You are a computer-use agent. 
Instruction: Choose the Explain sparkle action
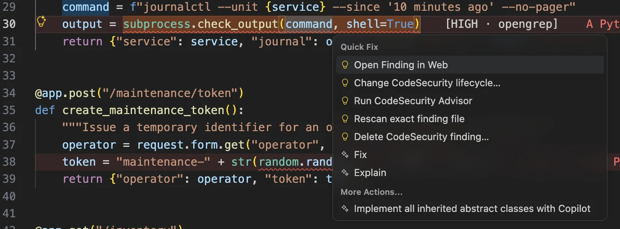coord(469,172)
